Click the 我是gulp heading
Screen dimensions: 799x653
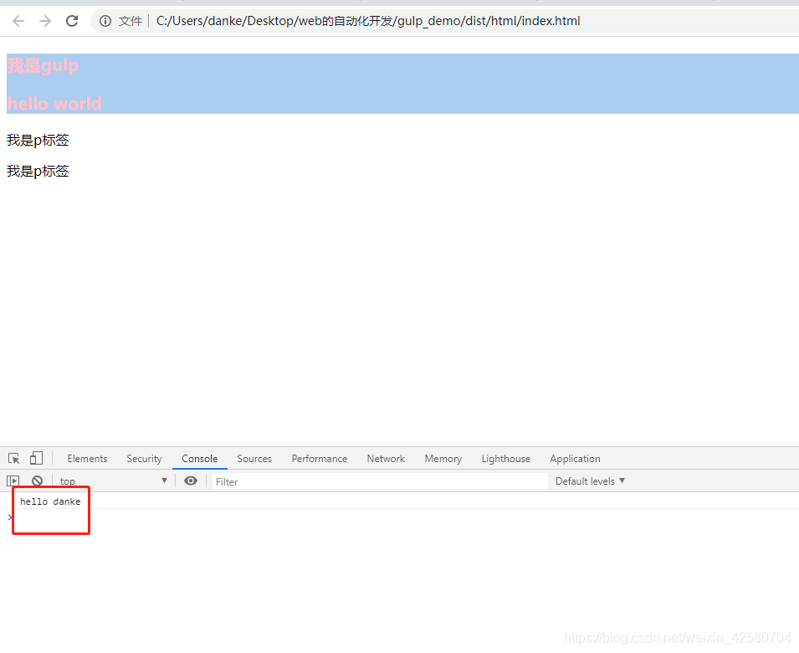tap(43, 66)
